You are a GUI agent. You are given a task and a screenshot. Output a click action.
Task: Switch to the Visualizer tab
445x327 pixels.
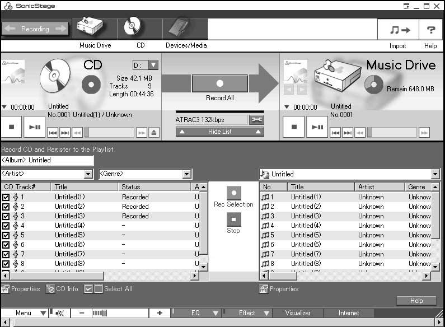(298, 313)
